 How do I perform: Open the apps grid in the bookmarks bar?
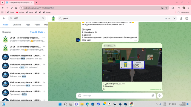(x=2, y=12)
